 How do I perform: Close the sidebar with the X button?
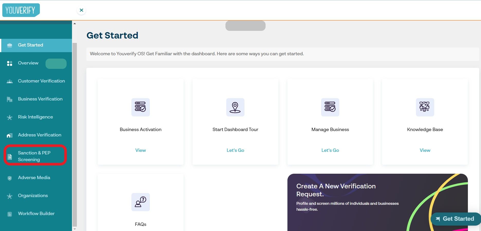coord(81,10)
